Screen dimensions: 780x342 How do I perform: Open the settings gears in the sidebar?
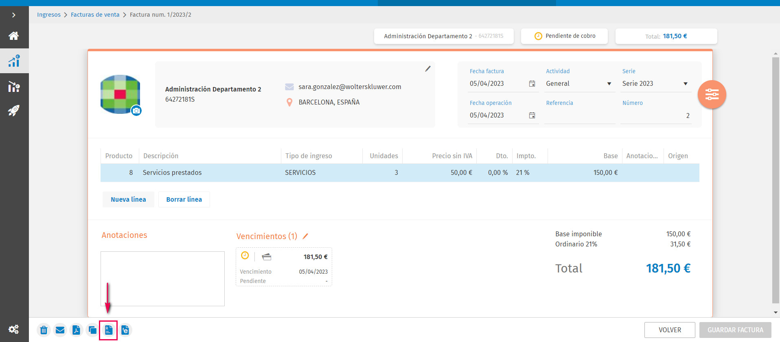(x=14, y=329)
